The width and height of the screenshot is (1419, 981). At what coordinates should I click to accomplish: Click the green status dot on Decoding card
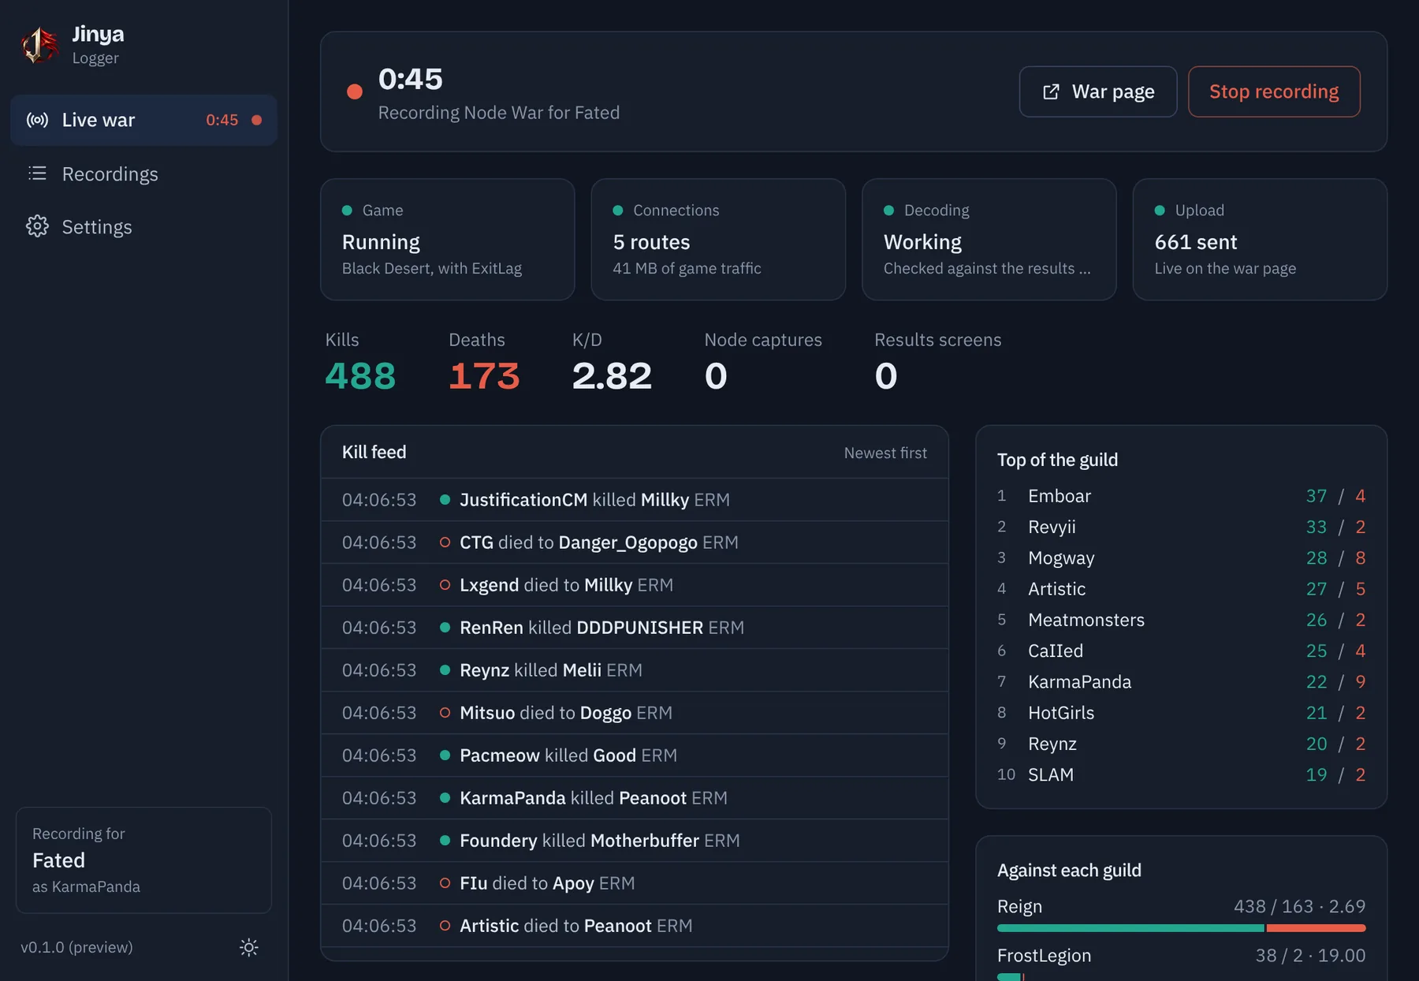[x=888, y=211]
